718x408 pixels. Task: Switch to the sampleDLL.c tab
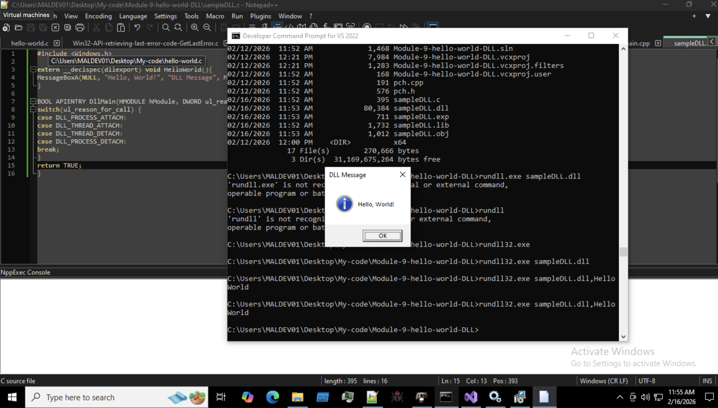(x=690, y=43)
